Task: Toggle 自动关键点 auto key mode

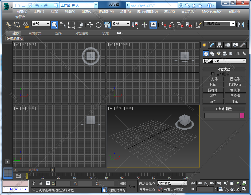Action: click(x=147, y=183)
